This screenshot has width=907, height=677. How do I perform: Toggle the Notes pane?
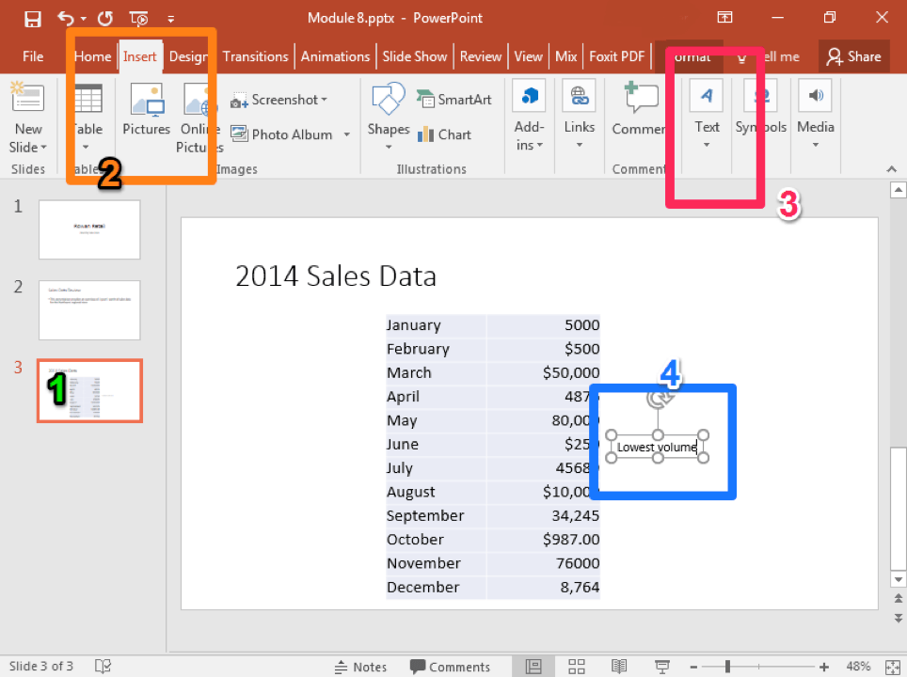point(360,667)
